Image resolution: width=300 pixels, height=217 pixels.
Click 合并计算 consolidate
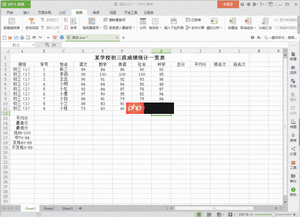click(195, 28)
